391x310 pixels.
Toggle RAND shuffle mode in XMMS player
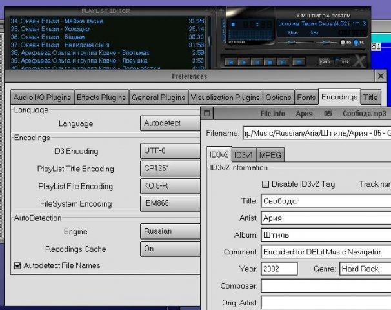coord(326,61)
